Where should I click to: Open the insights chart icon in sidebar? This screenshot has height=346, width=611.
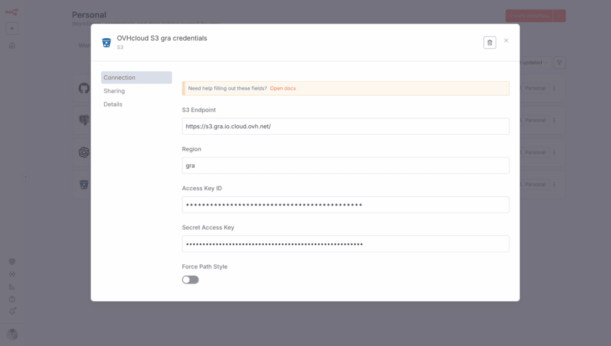coord(12,287)
